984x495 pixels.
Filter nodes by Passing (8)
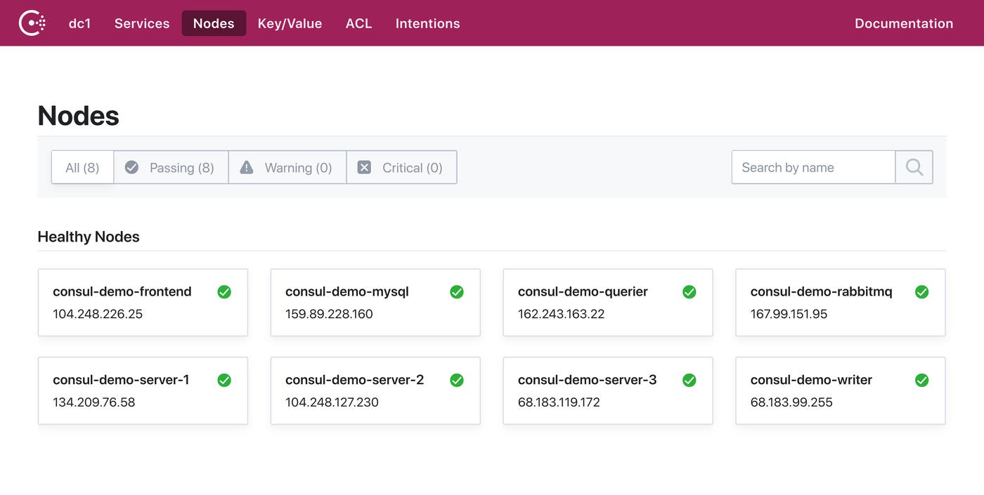click(171, 168)
